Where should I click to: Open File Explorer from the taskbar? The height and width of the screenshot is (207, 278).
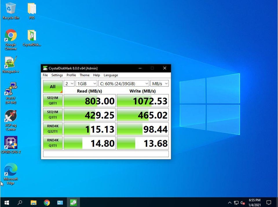(x=33, y=202)
